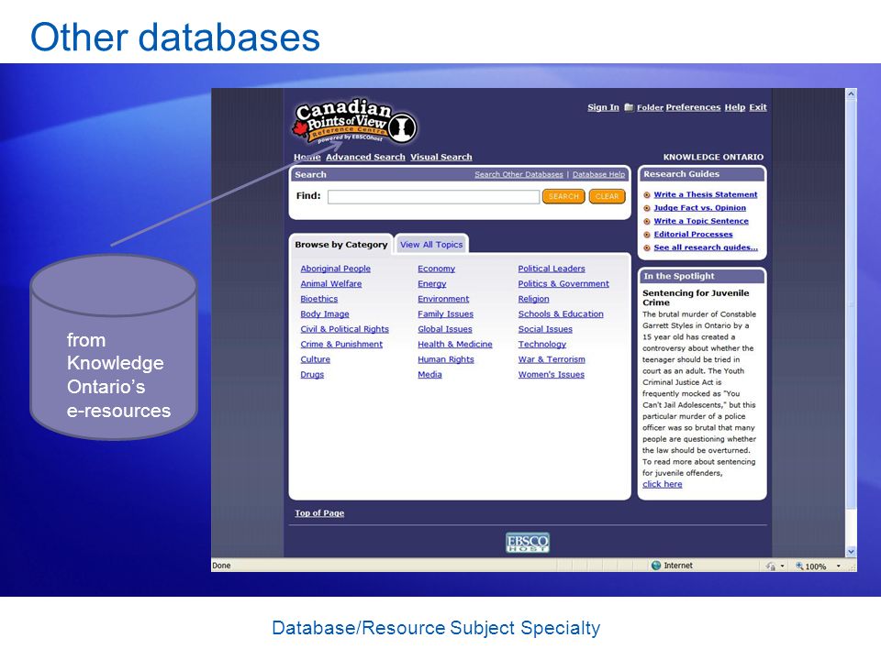Open the Culture category
The image size is (881, 660).
(315, 359)
